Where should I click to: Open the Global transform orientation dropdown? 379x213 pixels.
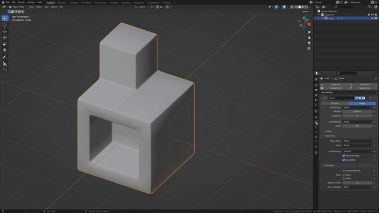[142, 7]
